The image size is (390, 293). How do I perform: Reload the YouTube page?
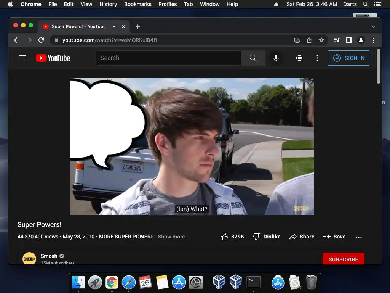(x=41, y=40)
